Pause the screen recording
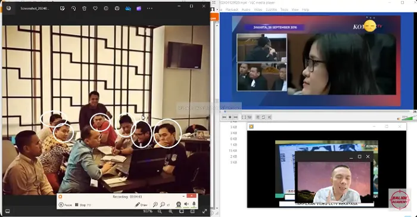This screenshot has height=217, width=417. tap(65, 204)
